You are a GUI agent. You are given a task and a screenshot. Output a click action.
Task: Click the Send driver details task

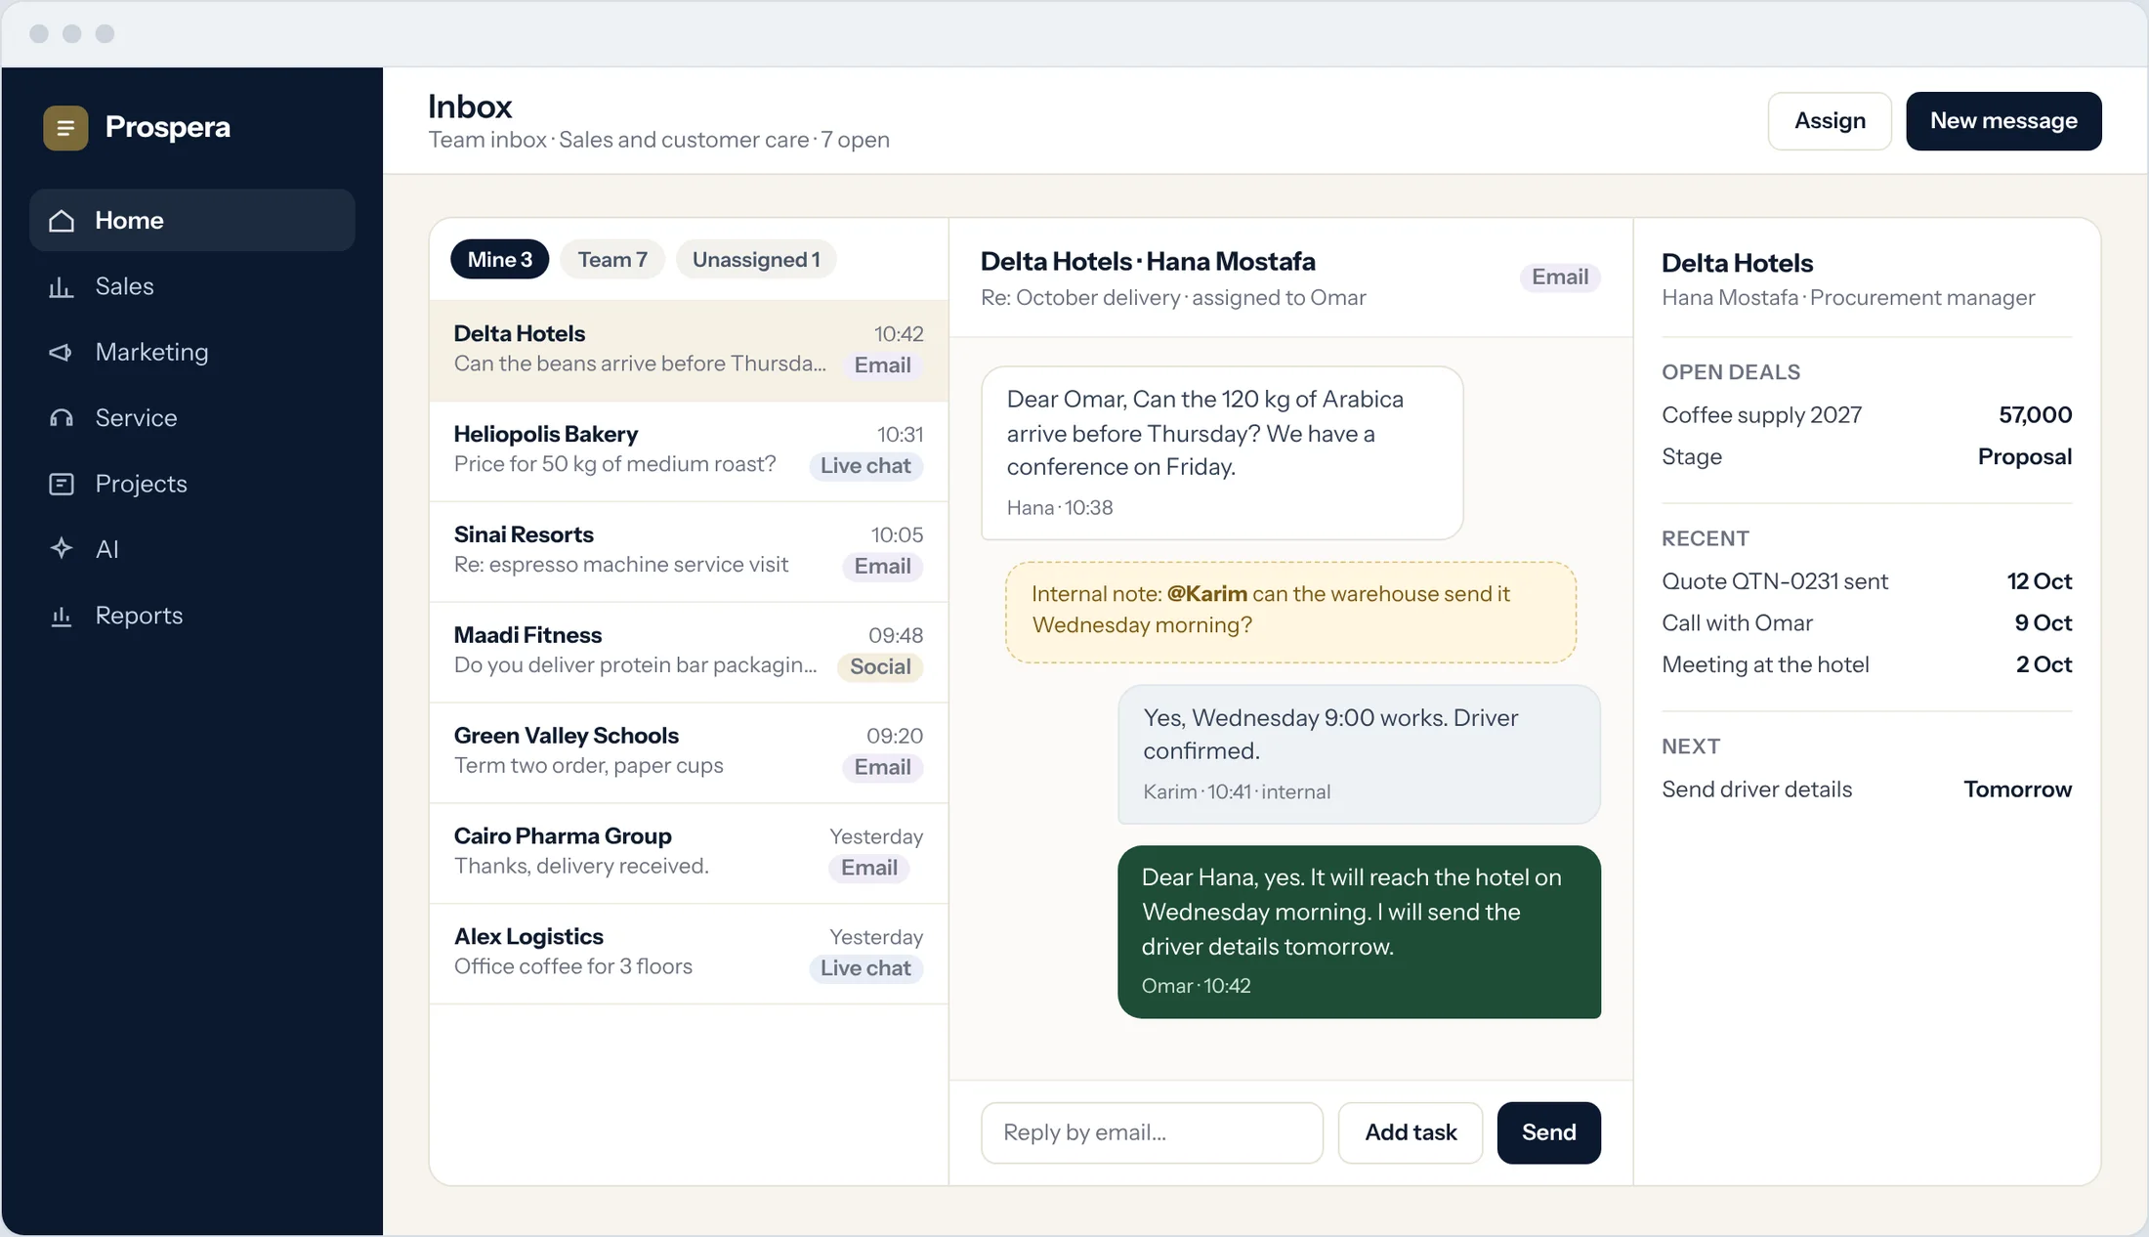coord(1866,789)
